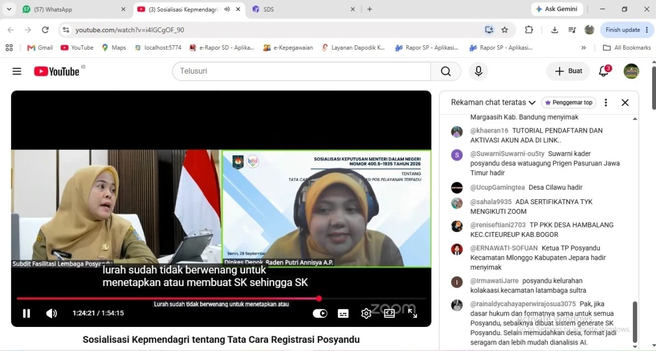Open the Gmail bookmark
The height and width of the screenshot is (351, 656).
pos(40,47)
